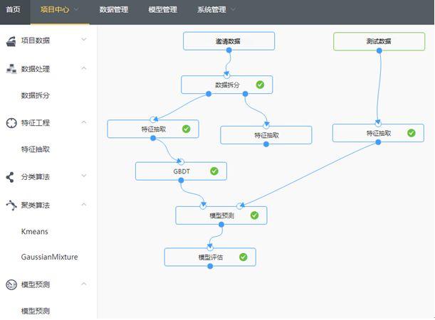The image size is (435, 320).
Task: Click green check icon on 模型预测 node
Action: [254, 215]
